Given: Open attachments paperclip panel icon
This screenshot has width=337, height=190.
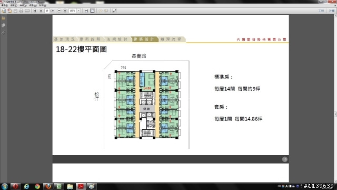Looking at the screenshot, I should pos(4,33).
